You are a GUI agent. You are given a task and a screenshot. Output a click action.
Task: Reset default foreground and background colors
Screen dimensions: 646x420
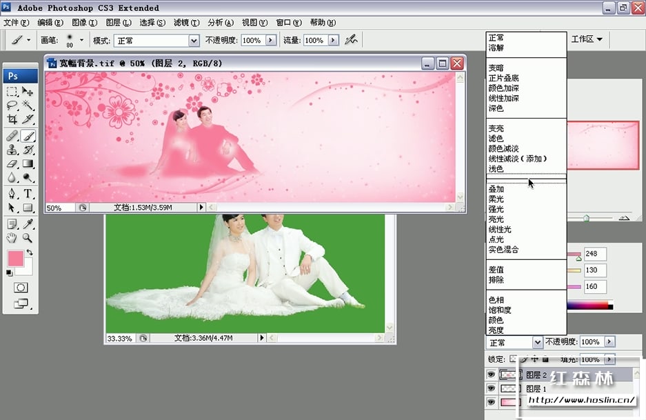[9, 272]
